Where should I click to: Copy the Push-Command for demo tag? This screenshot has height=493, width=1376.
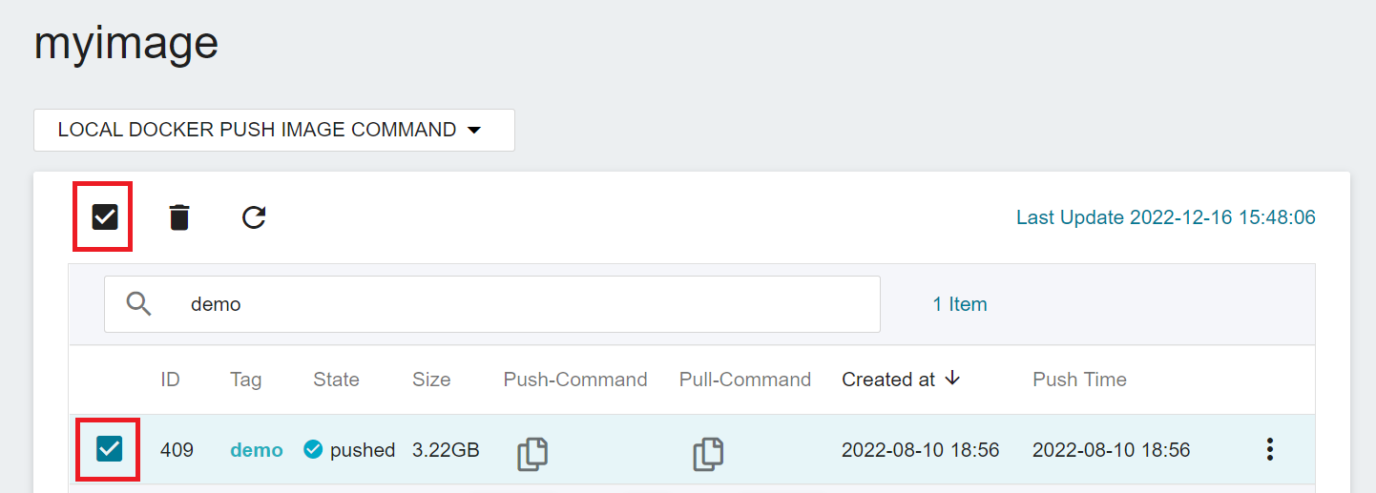pyautogui.click(x=532, y=453)
